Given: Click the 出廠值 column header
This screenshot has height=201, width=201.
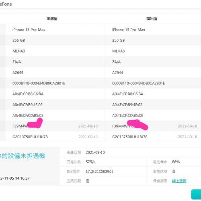Looking at the screenshot, I should [x=52, y=18].
